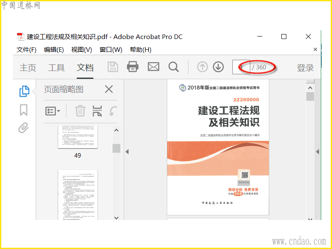Click the page break scissors icon
Screen dimensions: 332x249
(97, 111)
